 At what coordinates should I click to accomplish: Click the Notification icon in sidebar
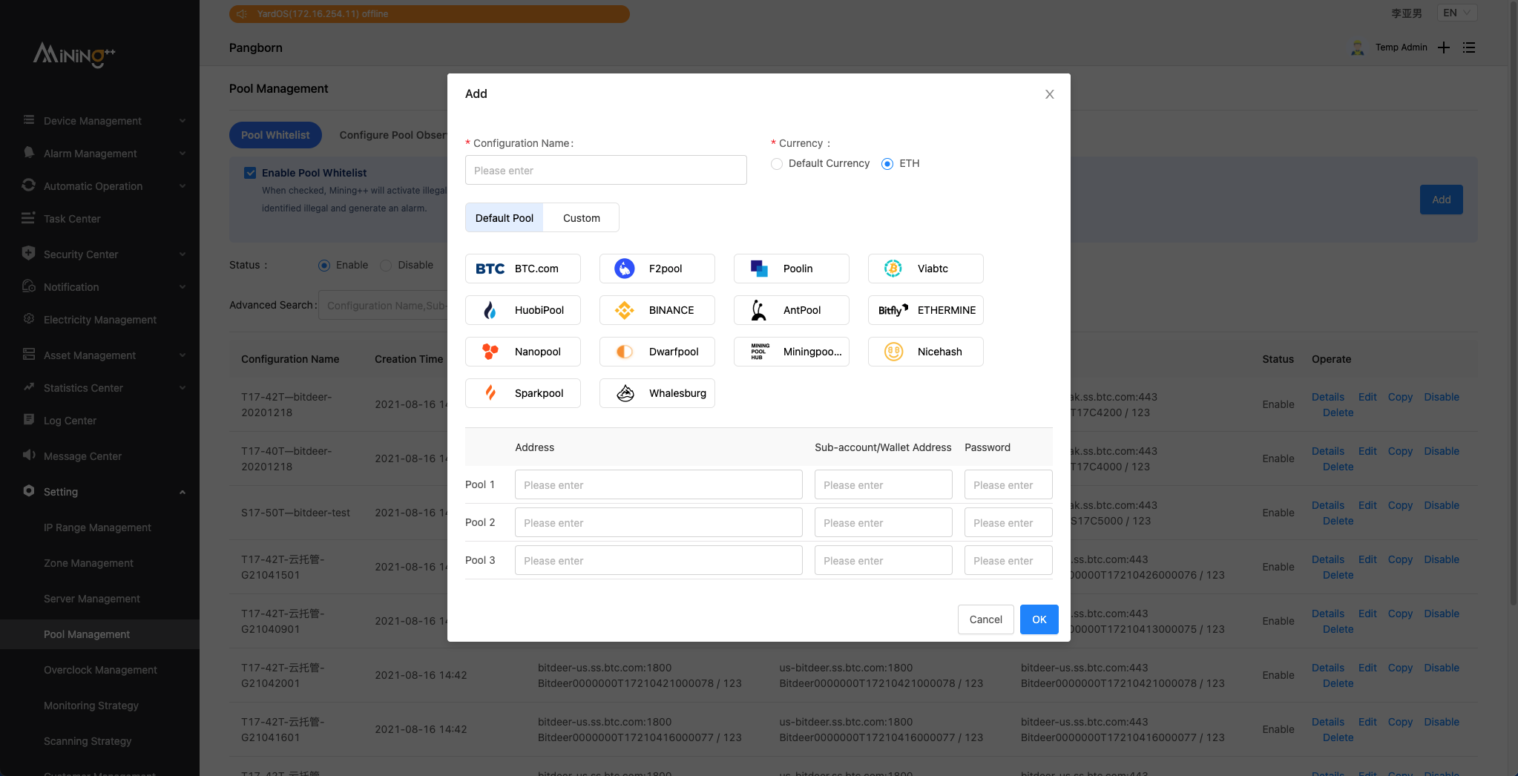(x=29, y=286)
